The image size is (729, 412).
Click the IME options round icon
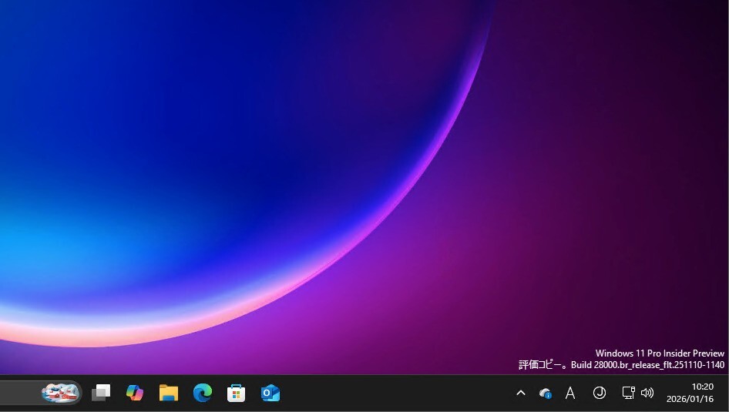pos(600,393)
